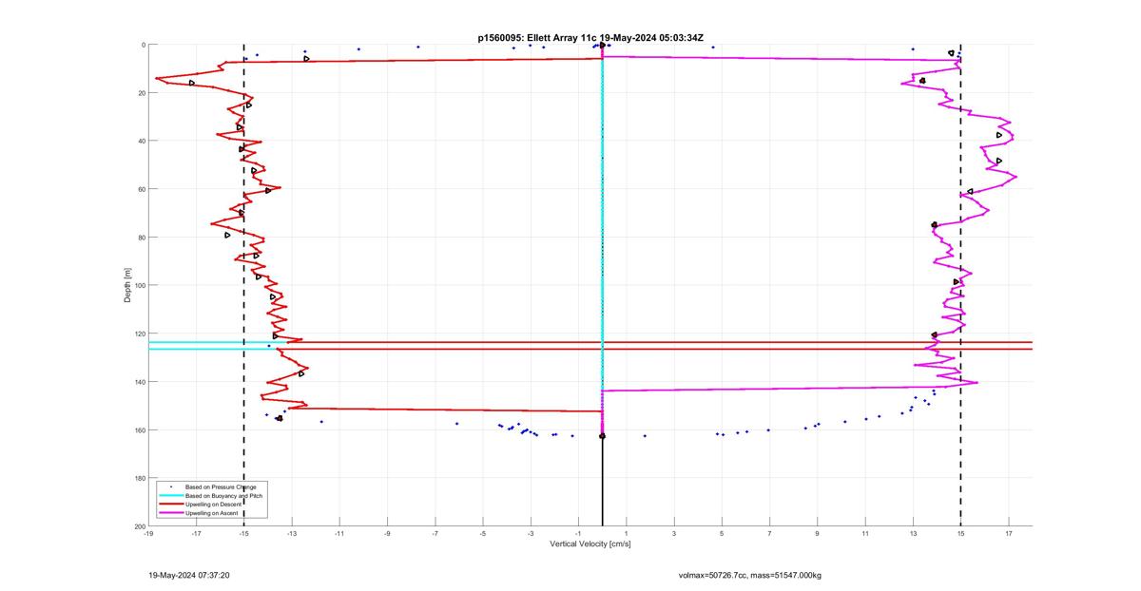Screen dimensions: 1141x591
Task: Click the depth axis tick label 80
Action: coord(140,238)
